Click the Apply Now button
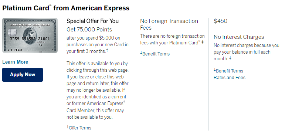Viewport: 292px width, 135px height. [x=23, y=75]
